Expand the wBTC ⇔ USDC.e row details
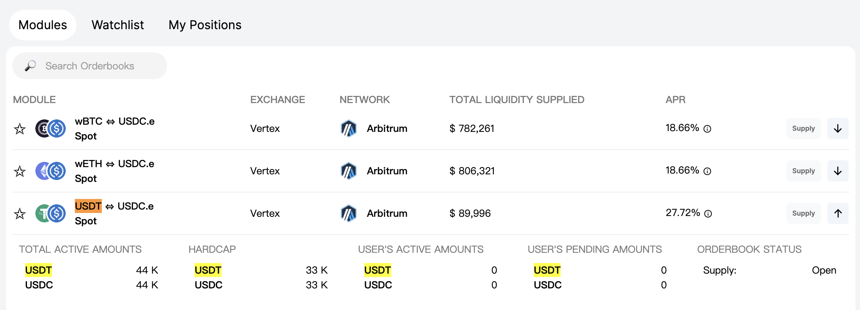The image size is (860, 310). 838,128
